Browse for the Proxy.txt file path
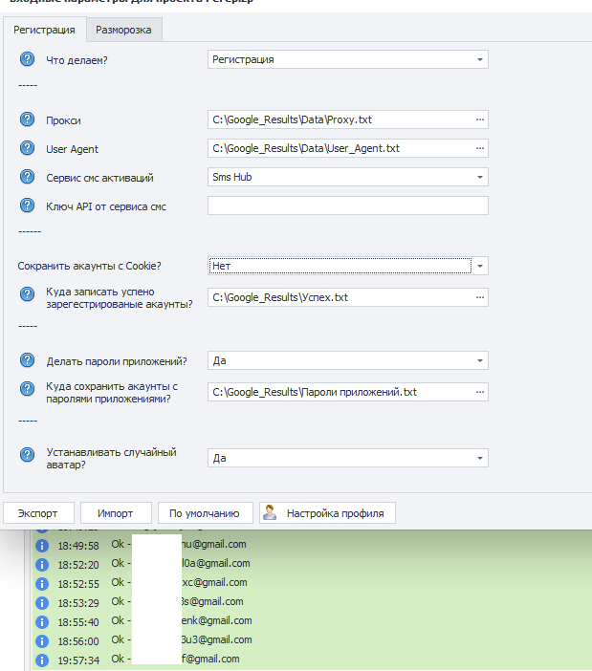This screenshot has height=671, width=592. coord(480,119)
